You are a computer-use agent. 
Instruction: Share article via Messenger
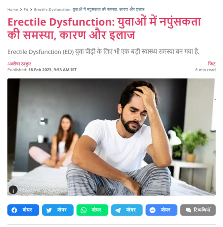(161, 210)
